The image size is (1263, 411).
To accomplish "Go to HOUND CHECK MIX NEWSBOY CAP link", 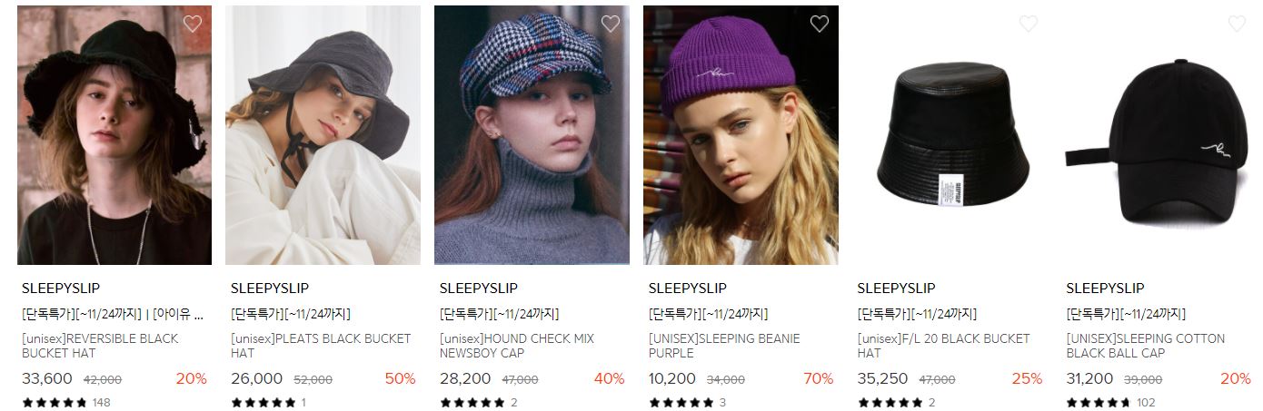I will pyautogui.click(x=517, y=346).
